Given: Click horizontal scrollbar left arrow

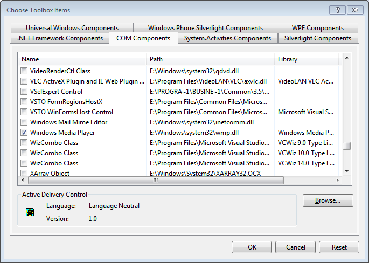Looking at the screenshot, I should click(23, 181).
